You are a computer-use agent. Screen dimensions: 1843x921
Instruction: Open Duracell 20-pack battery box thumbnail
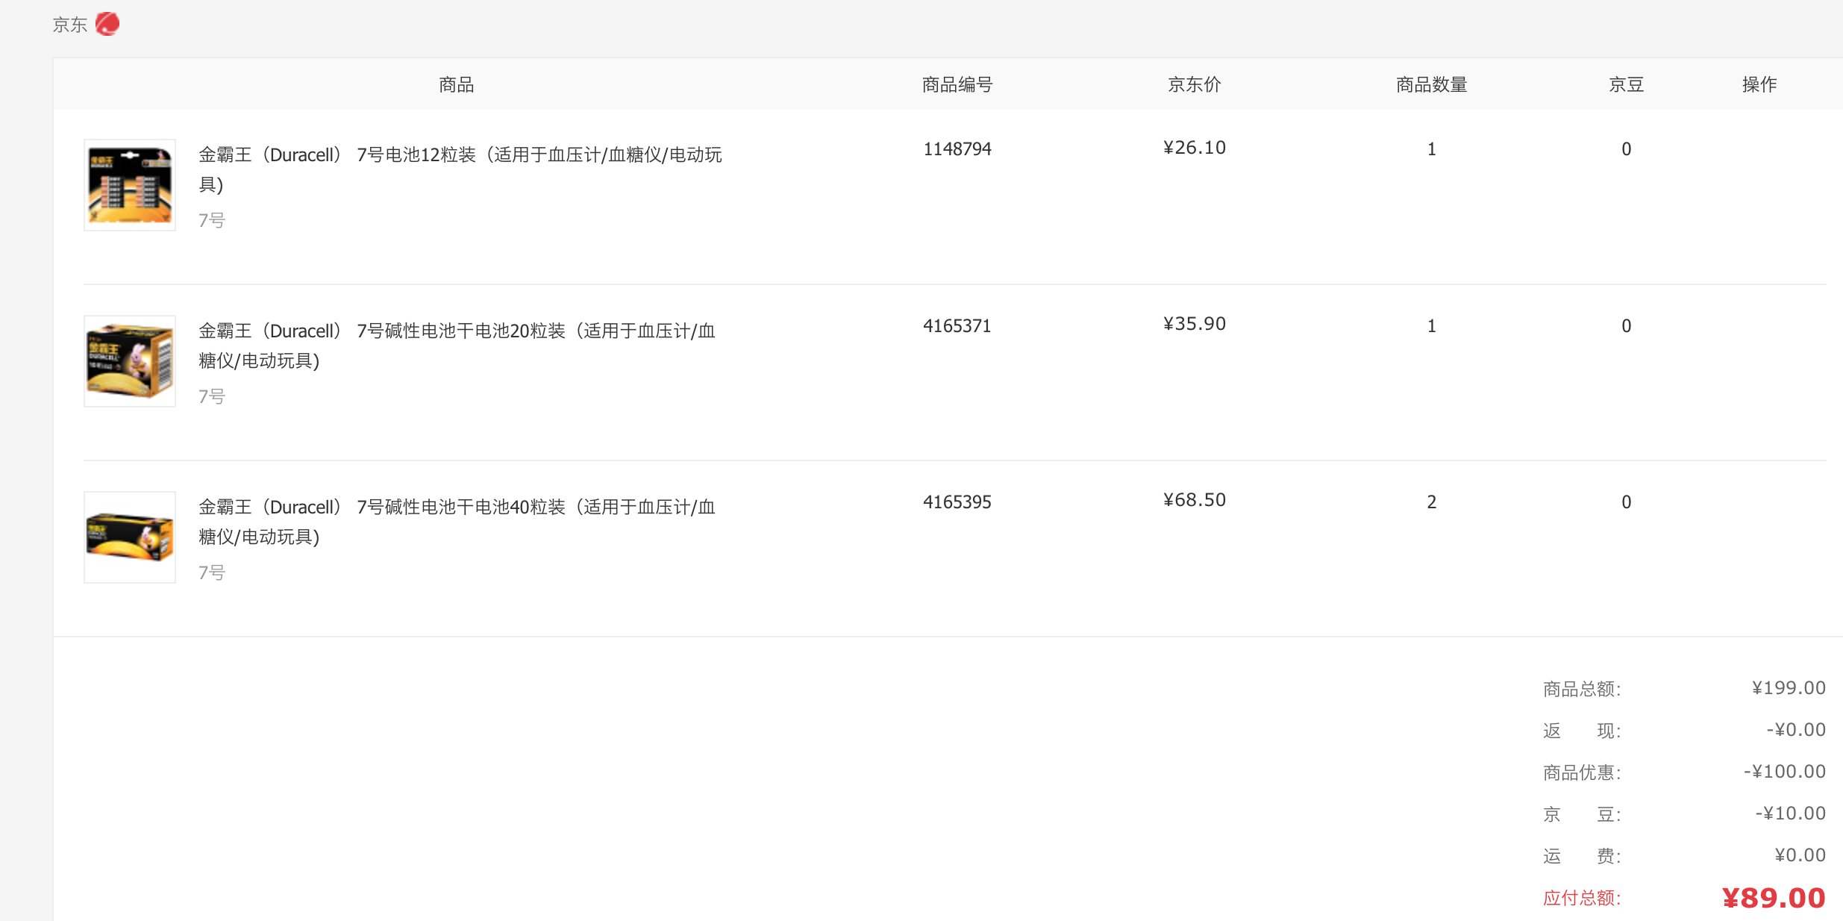click(x=130, y=361)
